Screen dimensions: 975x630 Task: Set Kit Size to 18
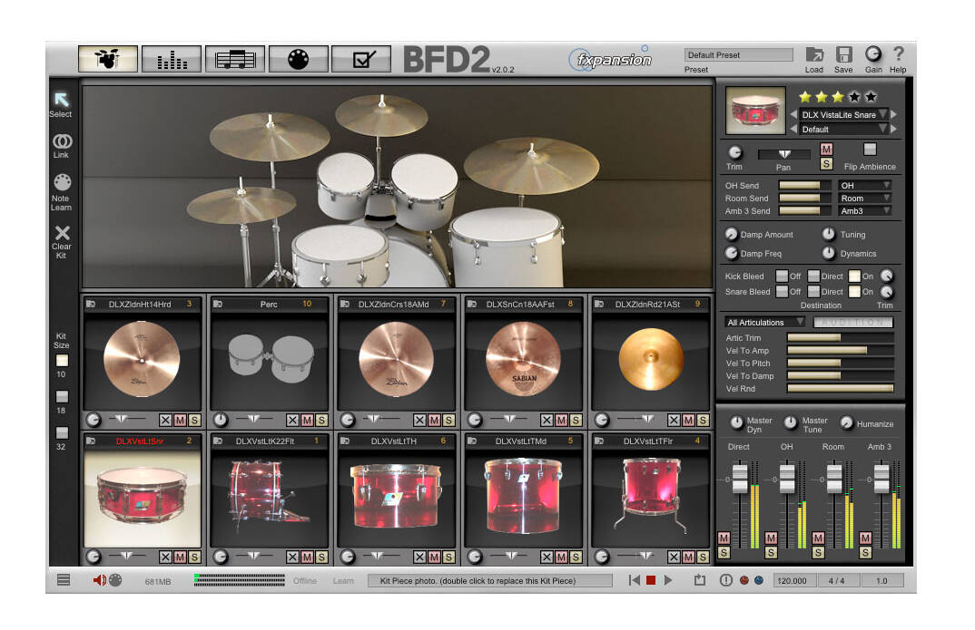pos(62,396)
